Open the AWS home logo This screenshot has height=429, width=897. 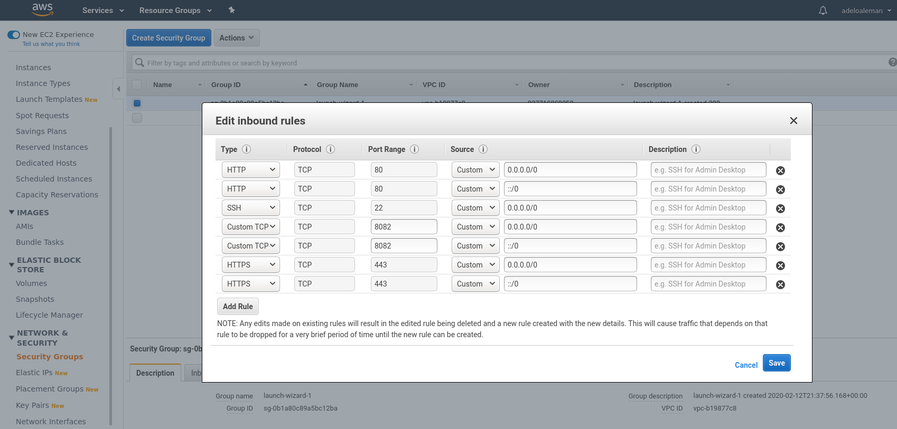42,9
